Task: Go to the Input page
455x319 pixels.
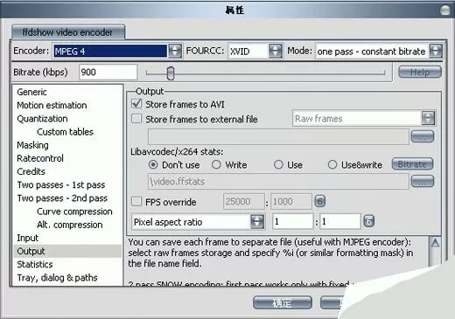Action: point(28,238)
